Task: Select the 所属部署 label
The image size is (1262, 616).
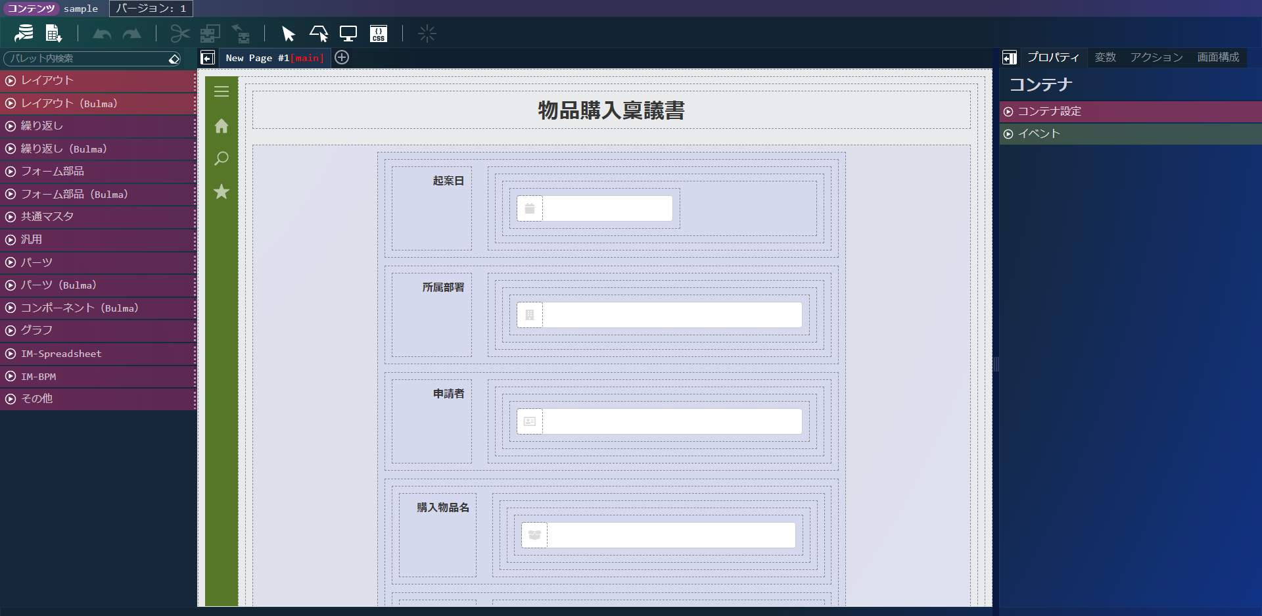Action: coord(443,287)
